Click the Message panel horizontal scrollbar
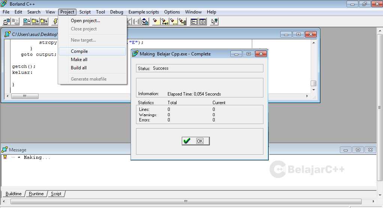383x208 pixels. coord(186,201)
